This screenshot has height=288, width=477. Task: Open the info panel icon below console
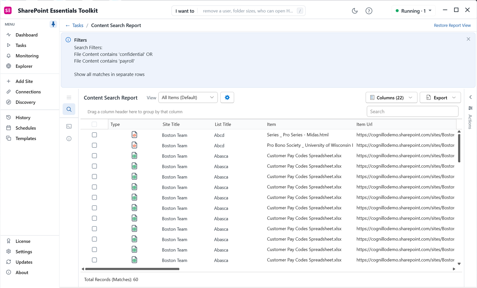69,138
